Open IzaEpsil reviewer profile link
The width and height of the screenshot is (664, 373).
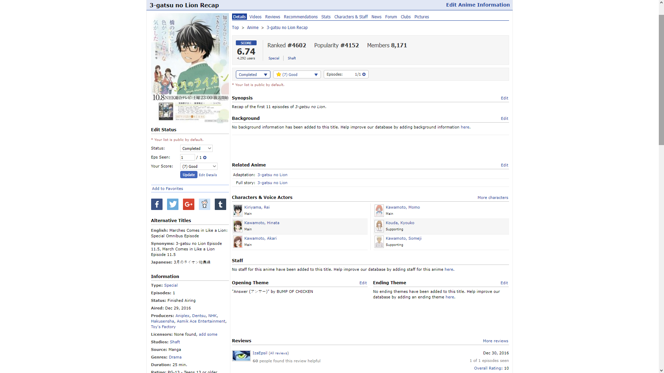coord(260,353)
